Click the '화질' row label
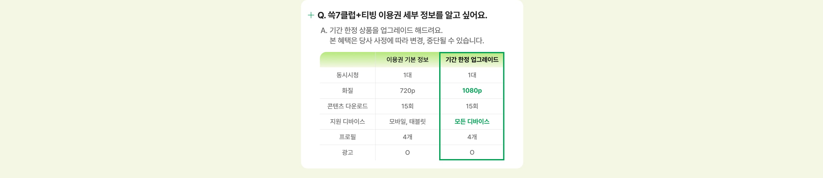 coord(347,91)
